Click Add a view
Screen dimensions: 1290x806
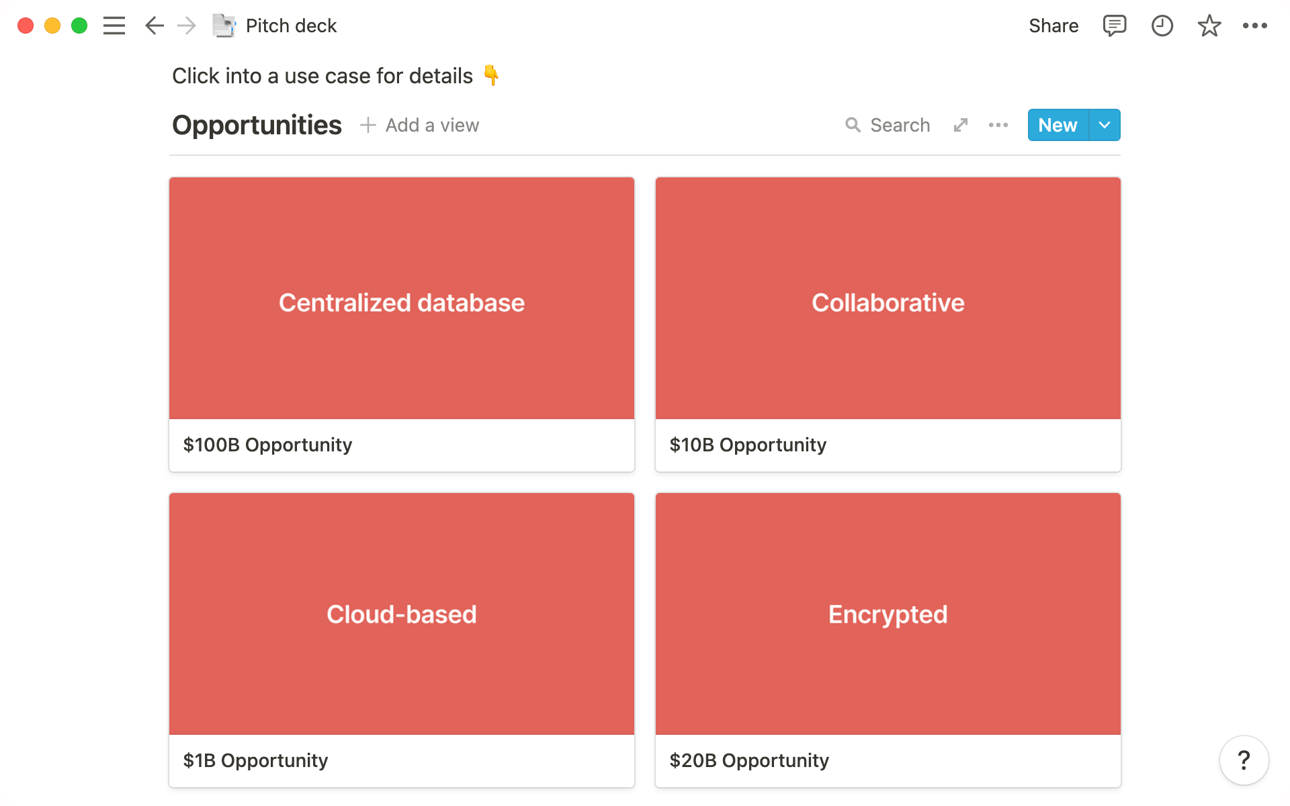420,125
